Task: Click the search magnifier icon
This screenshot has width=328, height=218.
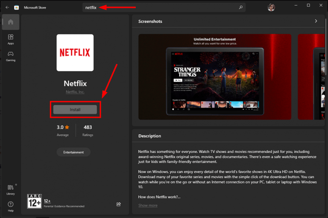Action: click(241, 7)
